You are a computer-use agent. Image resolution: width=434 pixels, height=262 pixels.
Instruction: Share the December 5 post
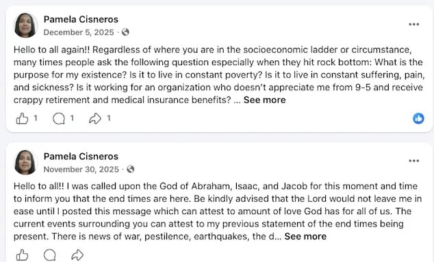[x=95, y=119]
